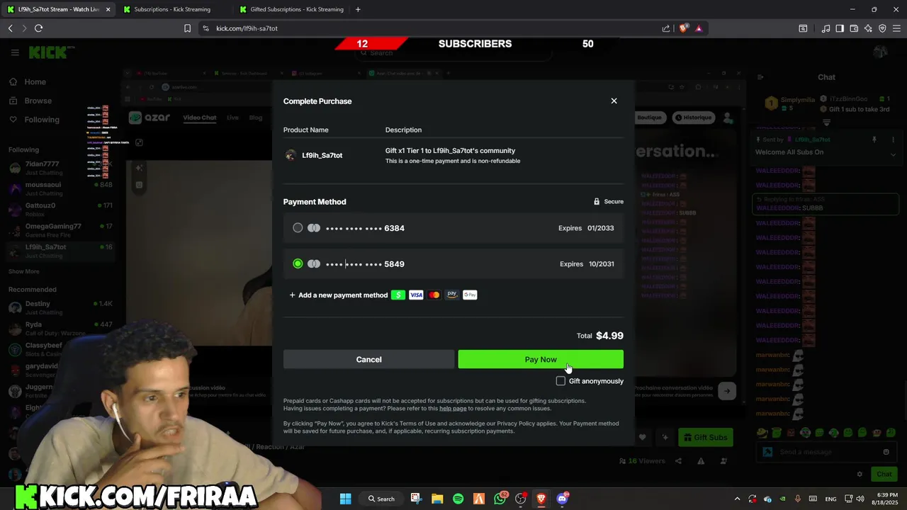Click the Mastercard payment icon
Image resolution: width=907 pixels, height=510 pixels.
click(x=434, y=295)
